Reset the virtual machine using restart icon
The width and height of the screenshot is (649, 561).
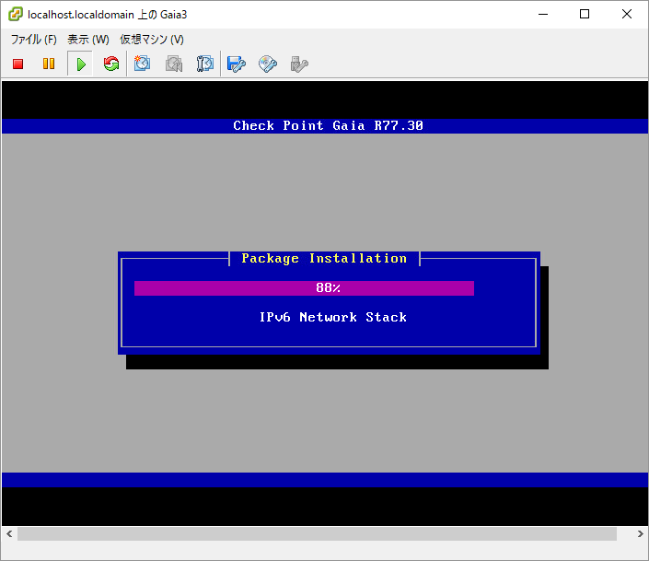click(x=111, y=64)
